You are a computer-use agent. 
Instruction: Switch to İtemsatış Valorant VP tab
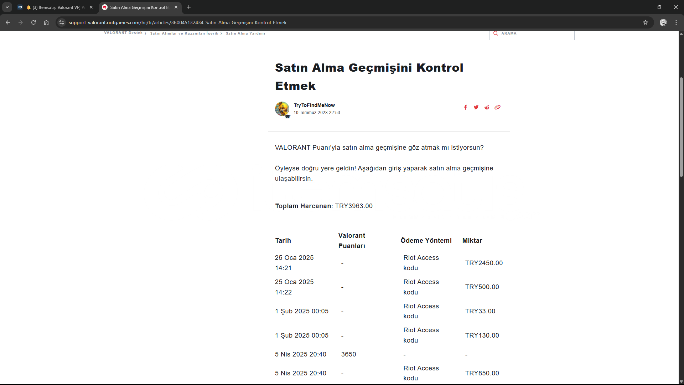[x=55, y=7]
